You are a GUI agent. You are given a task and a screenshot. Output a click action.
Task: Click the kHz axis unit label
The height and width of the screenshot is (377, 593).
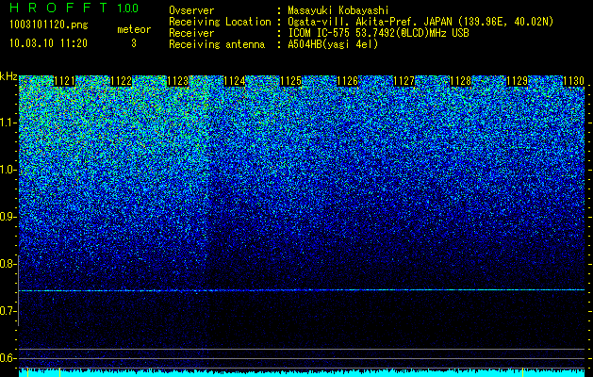coord(8,76)
